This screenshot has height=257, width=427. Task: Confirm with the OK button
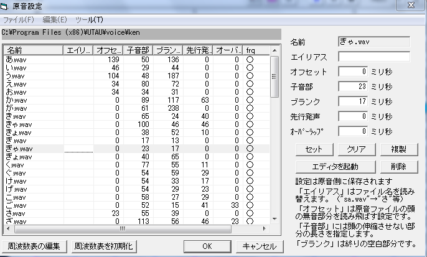pyautogui.click(x=207, y=246)
